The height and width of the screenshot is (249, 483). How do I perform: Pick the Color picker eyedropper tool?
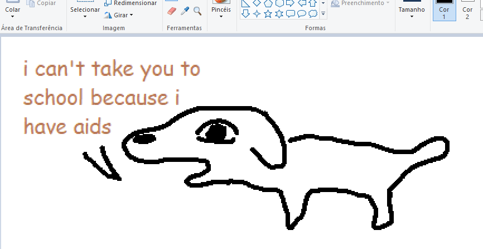tap(185, 11)
